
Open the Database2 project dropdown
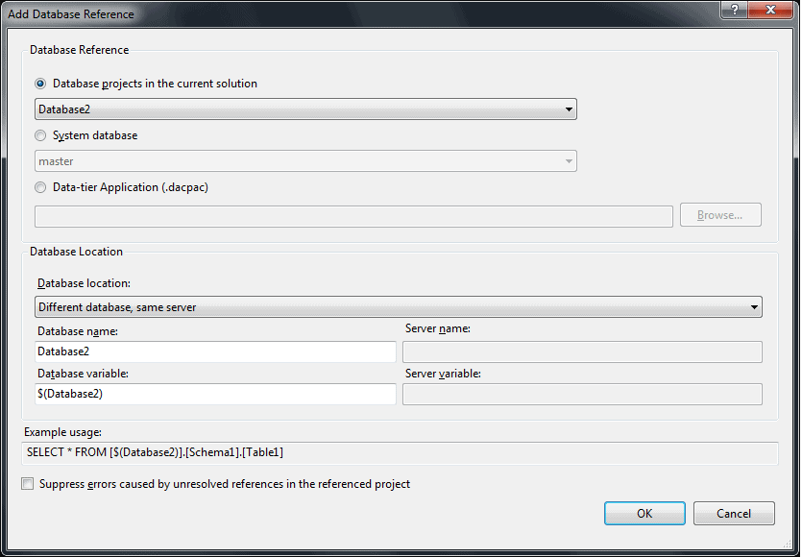coord(305,109)
